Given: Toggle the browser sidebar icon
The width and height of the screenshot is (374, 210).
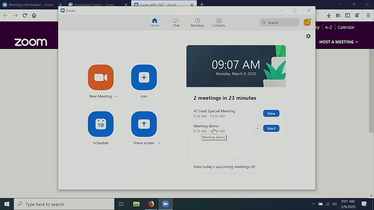Looking at the screenshot, I should (347, 15).
